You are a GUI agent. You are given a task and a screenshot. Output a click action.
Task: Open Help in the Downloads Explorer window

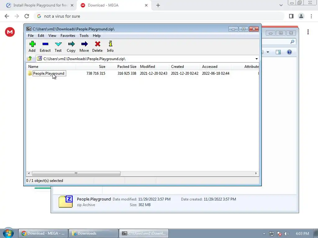coord(289,52)
